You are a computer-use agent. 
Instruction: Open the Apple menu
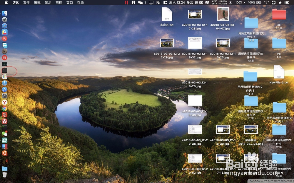(x=6, y=2)
